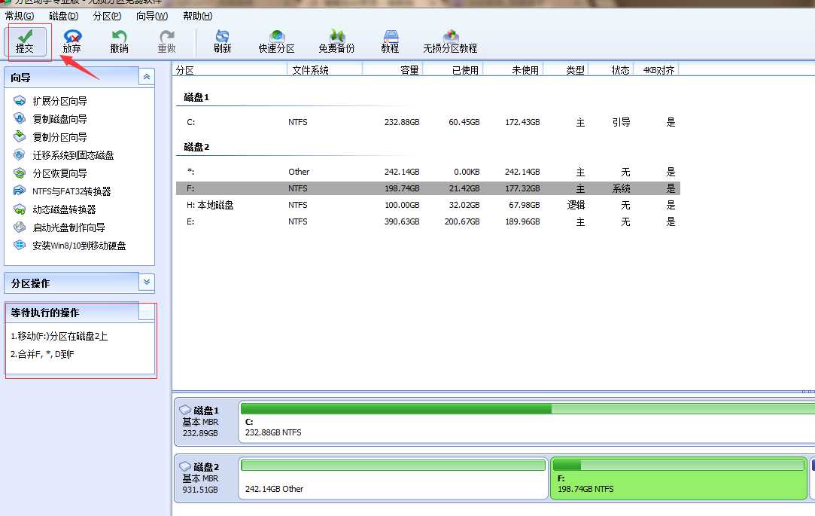Select pending operation 2.合并F, *, D到F
The height and width of the screenshot is (516, 815).
coord(42,354)
